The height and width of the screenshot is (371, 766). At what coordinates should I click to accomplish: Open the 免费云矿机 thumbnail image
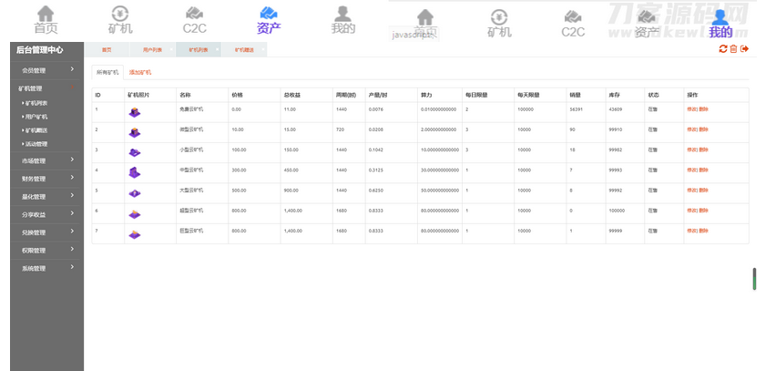point(135,112)
